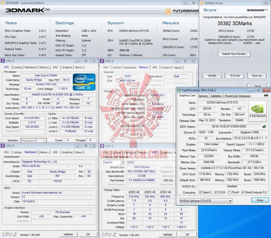The height and width of the screenshot is (238, 271).
Task: Click the Close button in GPU-Z
Action: coord(260,200)
